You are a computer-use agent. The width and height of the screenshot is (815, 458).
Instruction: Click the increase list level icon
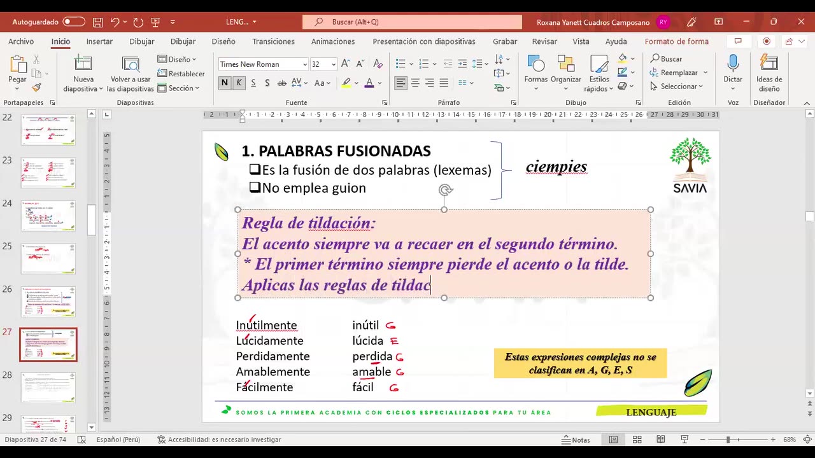(x=462, y=64)
